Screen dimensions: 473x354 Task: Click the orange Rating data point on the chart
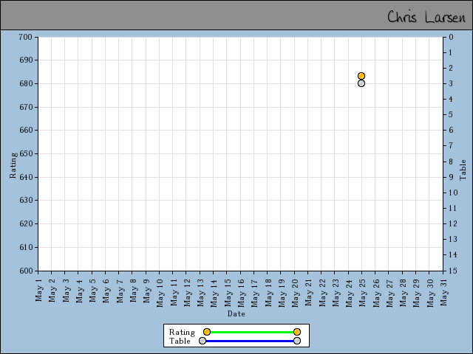coord(361,76)
